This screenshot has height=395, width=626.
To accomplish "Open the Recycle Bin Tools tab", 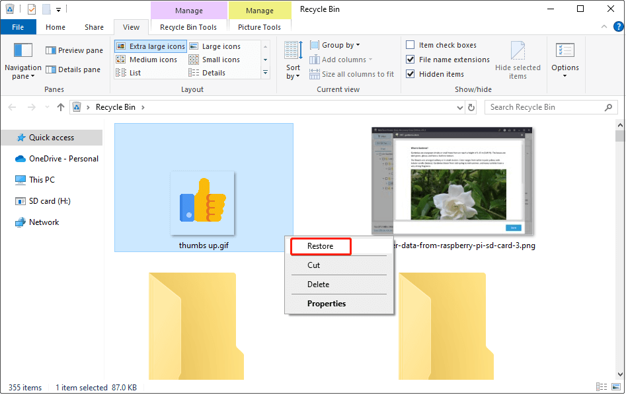I will (188, 27).
